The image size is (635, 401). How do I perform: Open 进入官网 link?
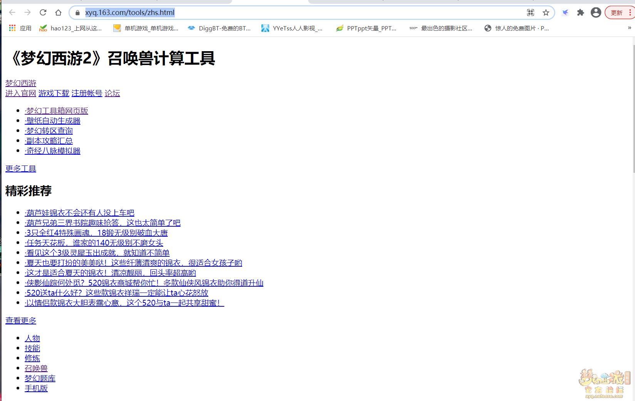click(x=21, y=93)
